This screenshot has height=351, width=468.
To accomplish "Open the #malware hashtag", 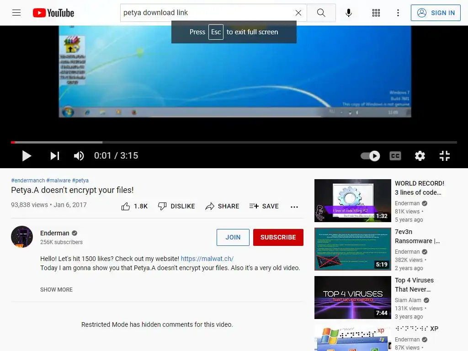I will pyautogui.click(x=58, y=180).
